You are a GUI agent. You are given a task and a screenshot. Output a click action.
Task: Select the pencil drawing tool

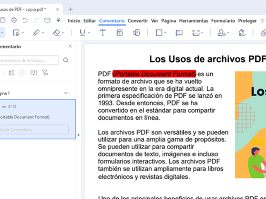click(x=36, y=33)
